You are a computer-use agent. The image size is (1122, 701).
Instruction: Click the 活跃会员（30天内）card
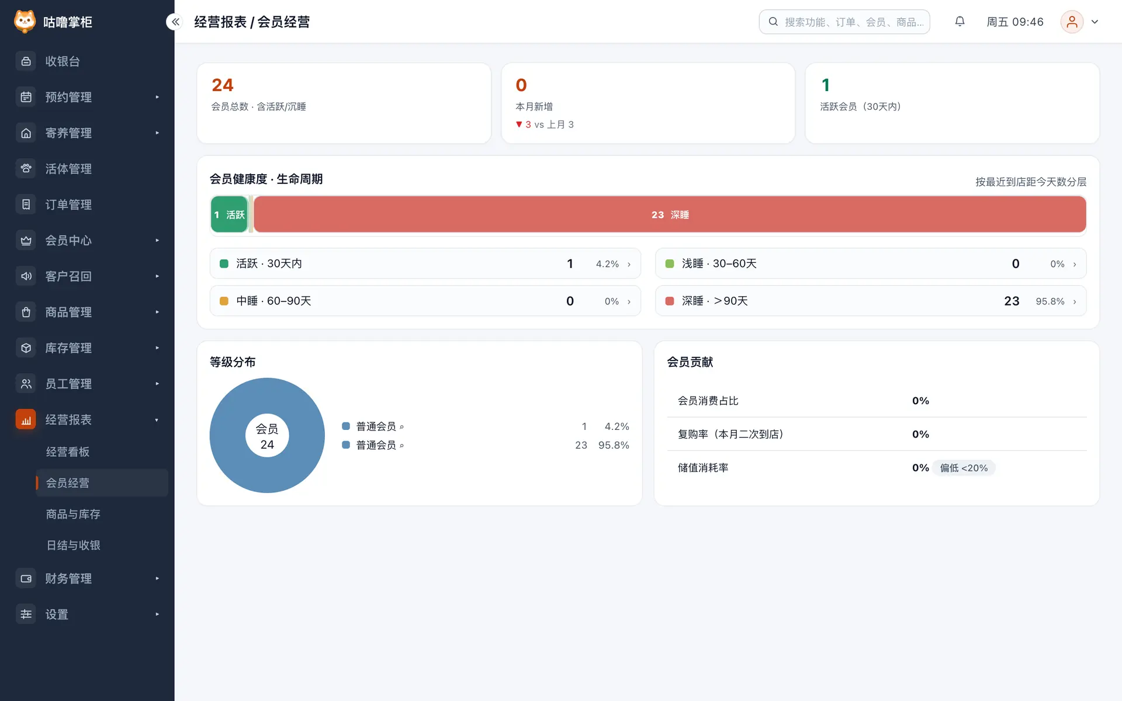coord(952,103)
